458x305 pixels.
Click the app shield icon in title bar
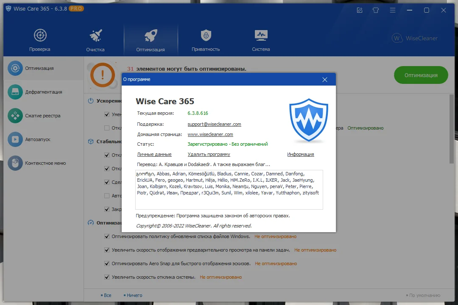click(8, 8)
